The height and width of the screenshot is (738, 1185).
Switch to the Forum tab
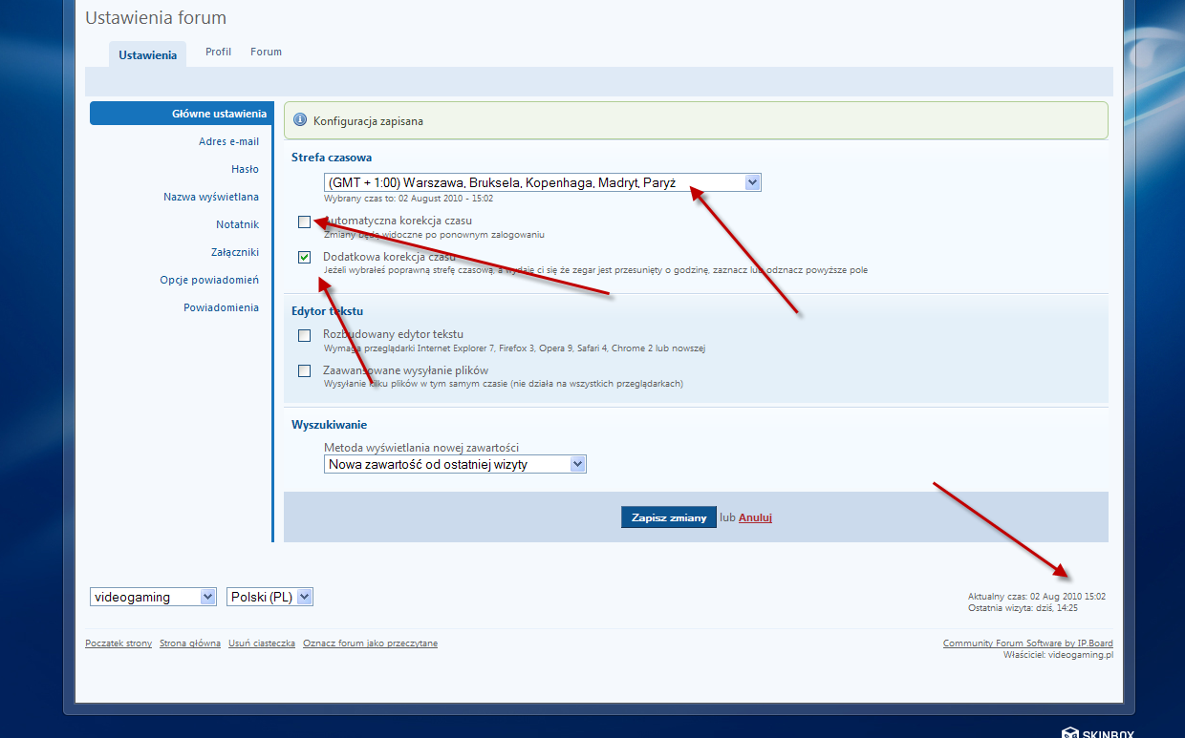tap(266, 52)
